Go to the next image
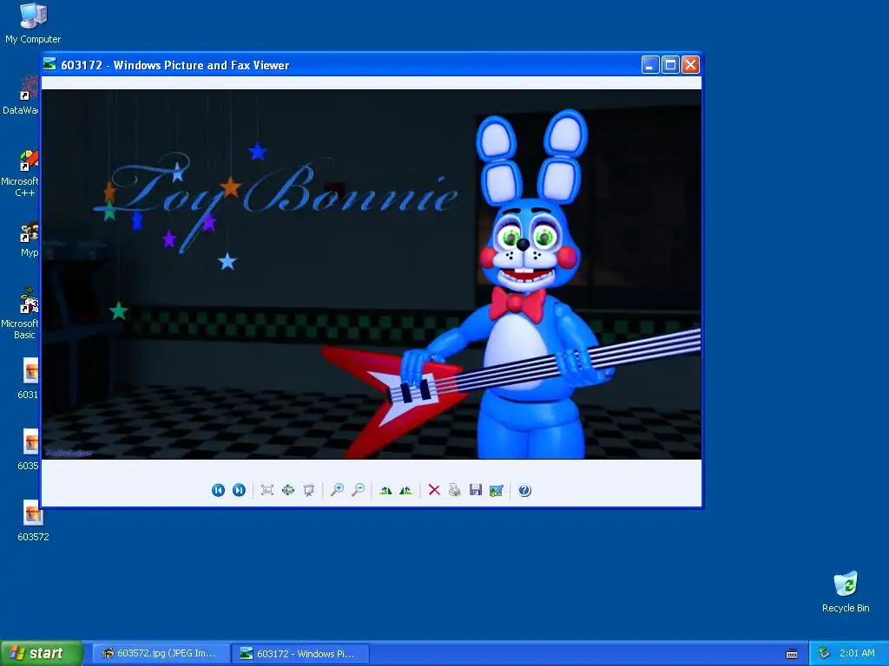Screen dimensions: 889x666 click(240, 491)
